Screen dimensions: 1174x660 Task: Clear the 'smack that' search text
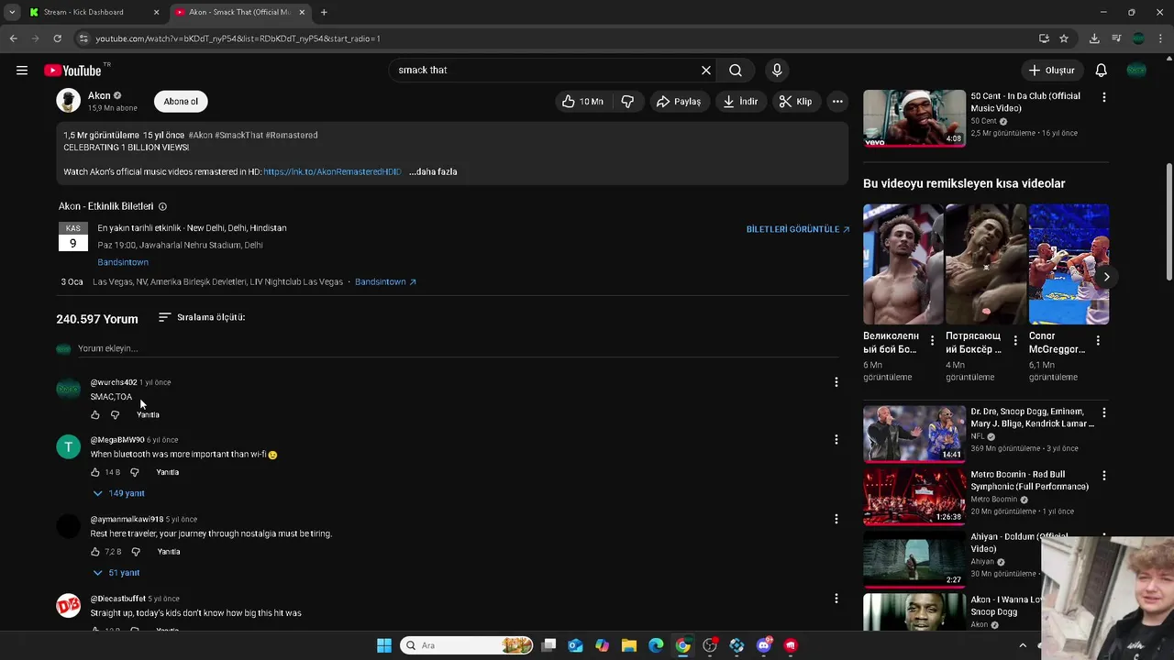click(x=706, y=70)
